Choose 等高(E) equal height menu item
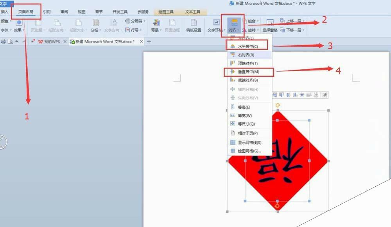 point(249,107)
